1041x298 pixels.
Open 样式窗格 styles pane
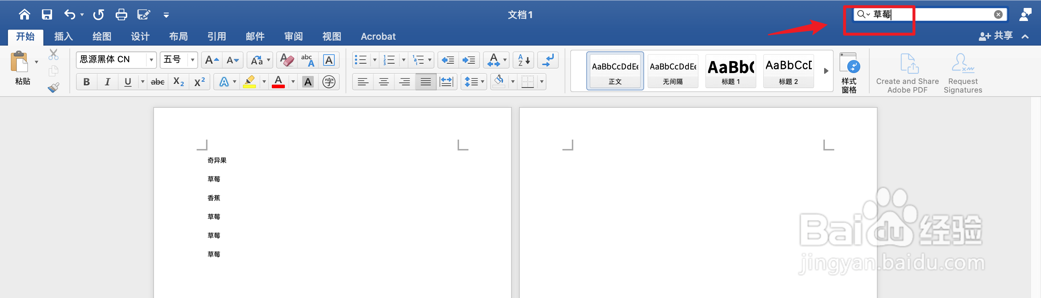849,73
